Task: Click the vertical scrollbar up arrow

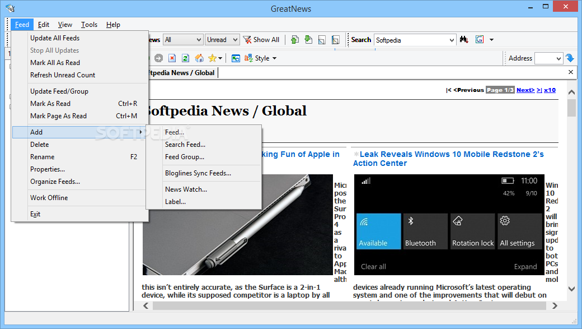Action: tap(571, 92)
